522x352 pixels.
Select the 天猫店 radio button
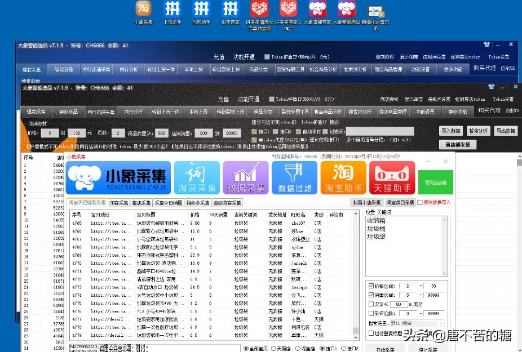(x=273, y=349)
